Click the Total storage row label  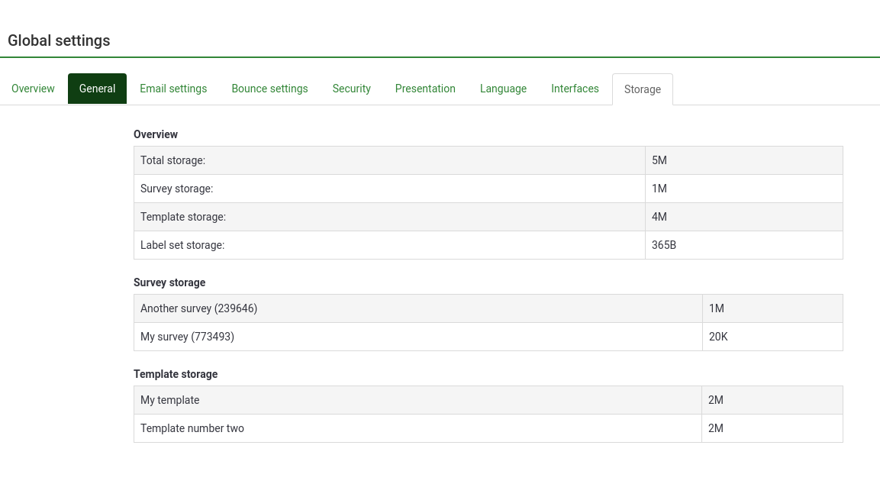(x=172, y=160)
